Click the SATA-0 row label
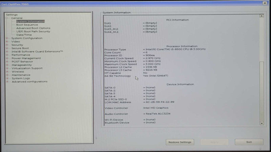This screenshot has width=271, height=152. click(x=110, y=88)
